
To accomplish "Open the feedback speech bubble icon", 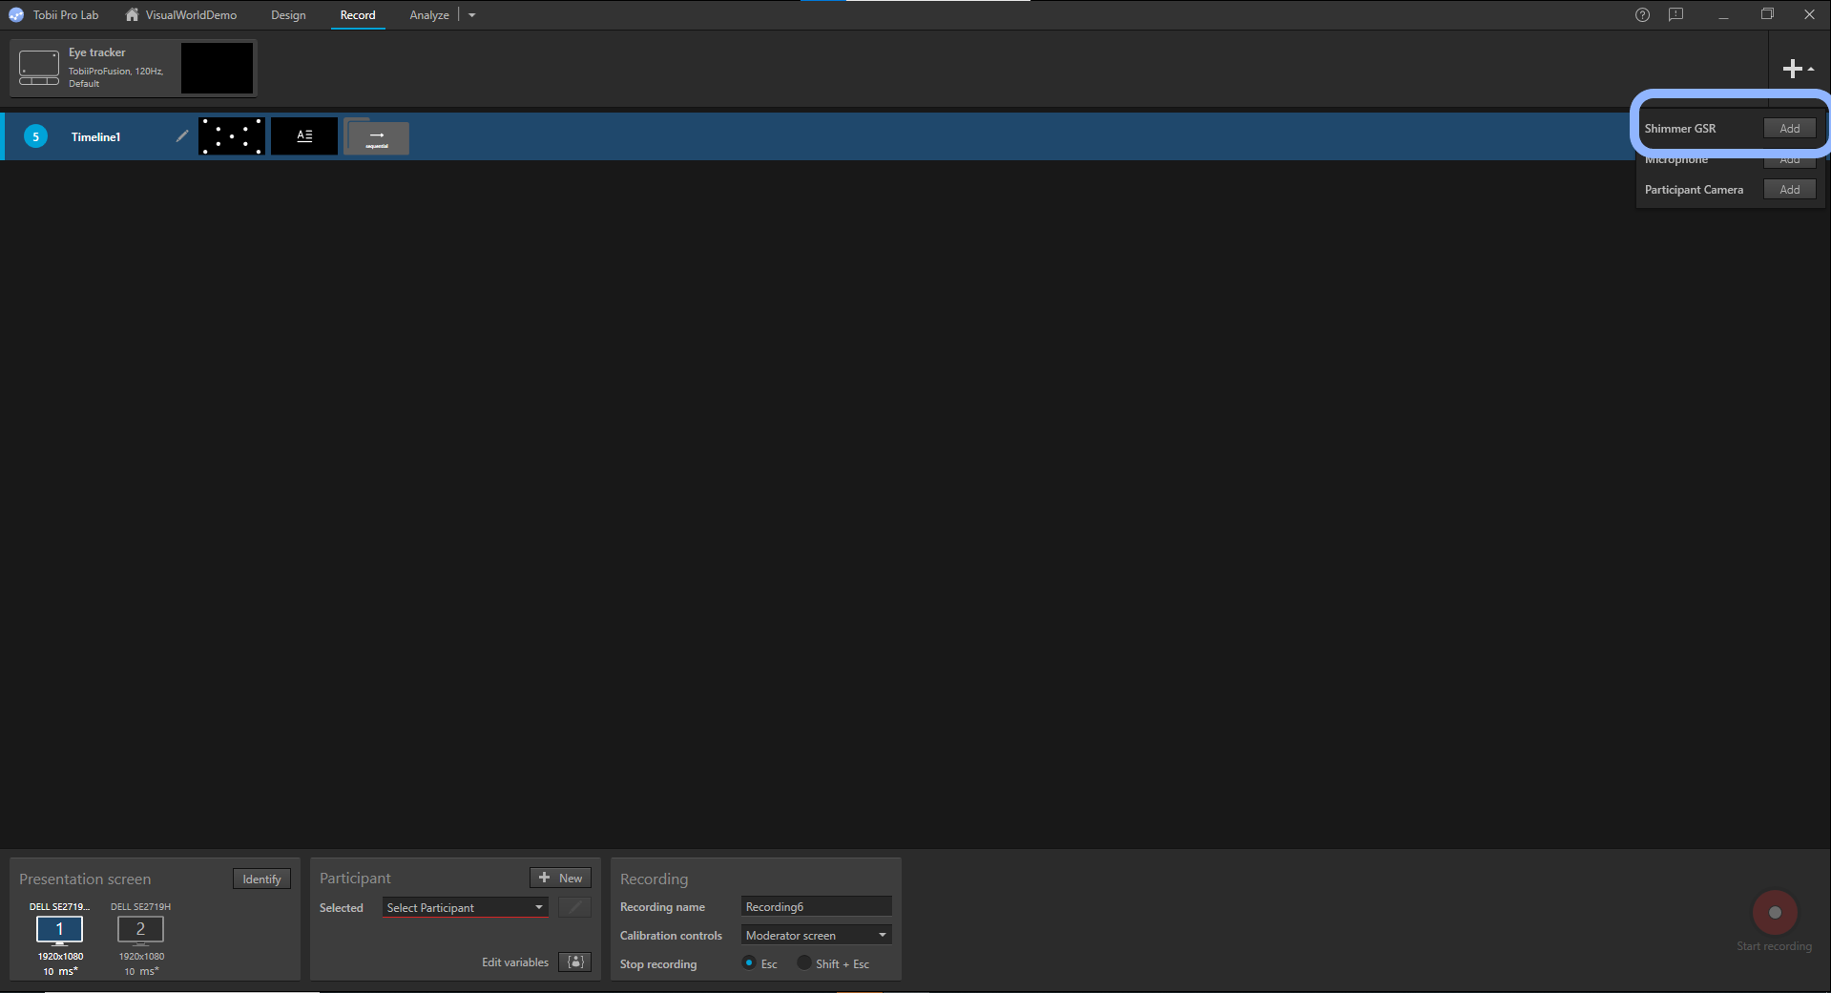I will coord(1675,15).
